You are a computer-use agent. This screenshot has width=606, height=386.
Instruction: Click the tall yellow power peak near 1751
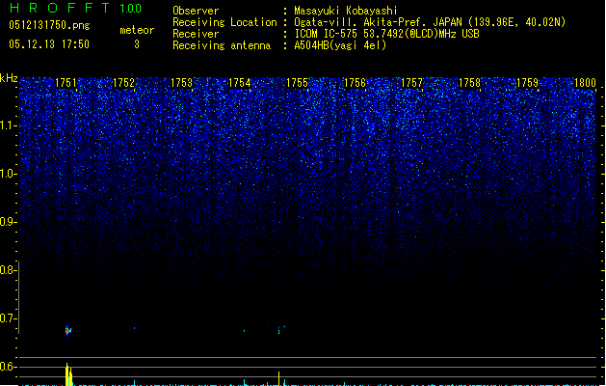coord(68,374)
